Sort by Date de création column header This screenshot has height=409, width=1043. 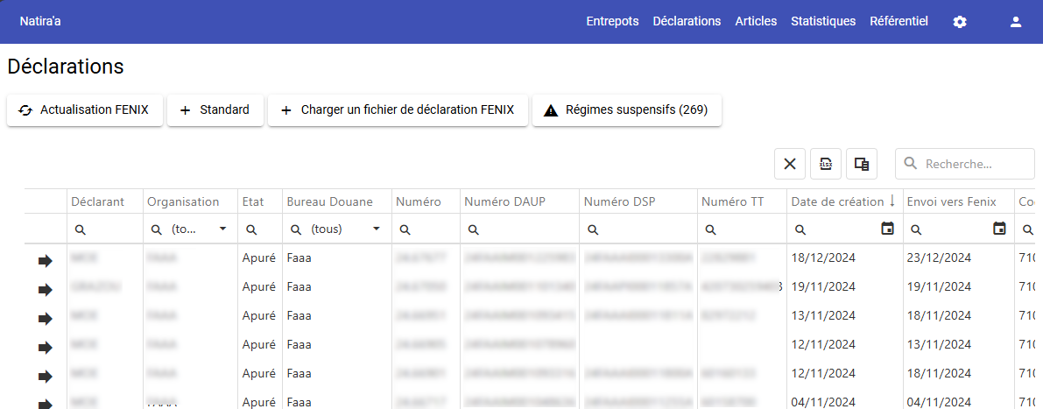(837, 201)
